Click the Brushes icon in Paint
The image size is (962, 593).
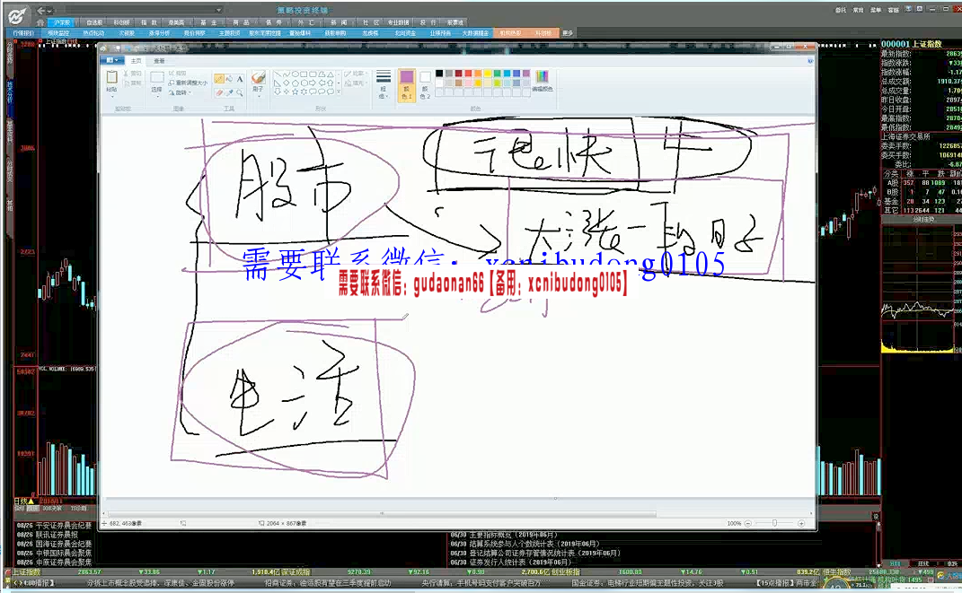click(x=259, y=78)
